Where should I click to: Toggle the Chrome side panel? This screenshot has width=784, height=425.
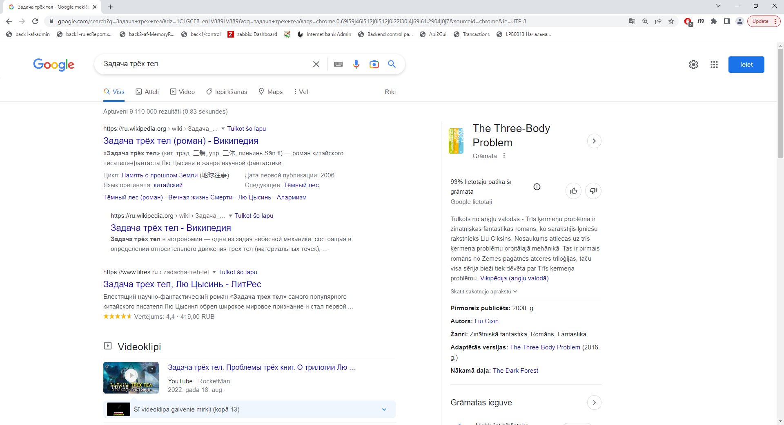727,21
